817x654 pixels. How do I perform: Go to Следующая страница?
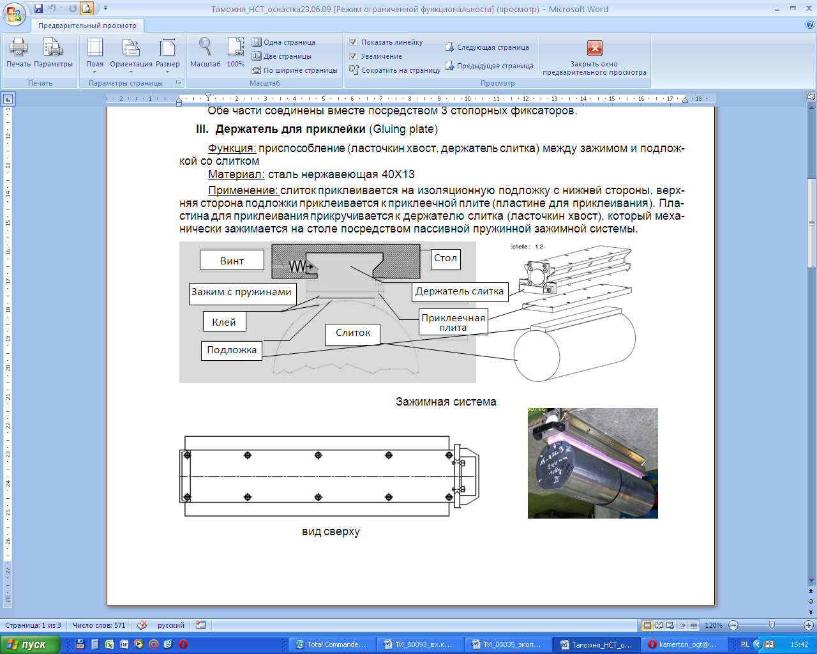(487, 47)
